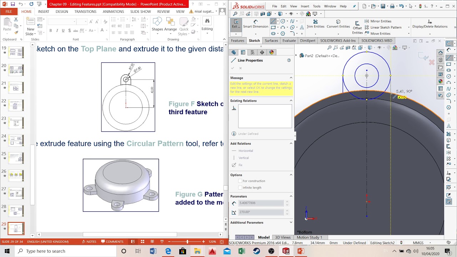Open SolidWorks File menu

tap(275, 6)
